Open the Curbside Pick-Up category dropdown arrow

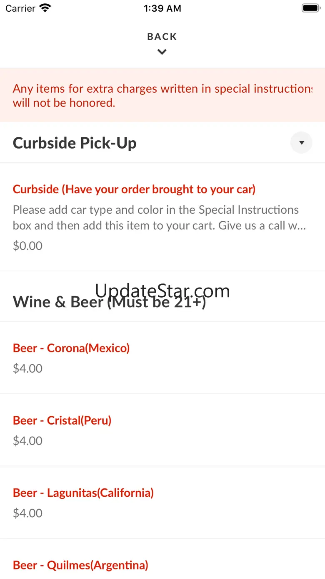301,143
